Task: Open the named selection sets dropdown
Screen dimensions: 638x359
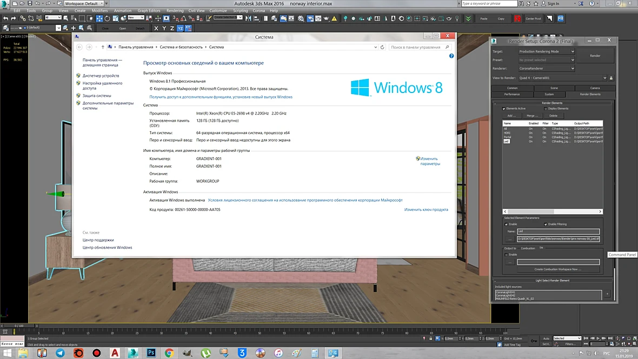Action: (x=228, y=17)
